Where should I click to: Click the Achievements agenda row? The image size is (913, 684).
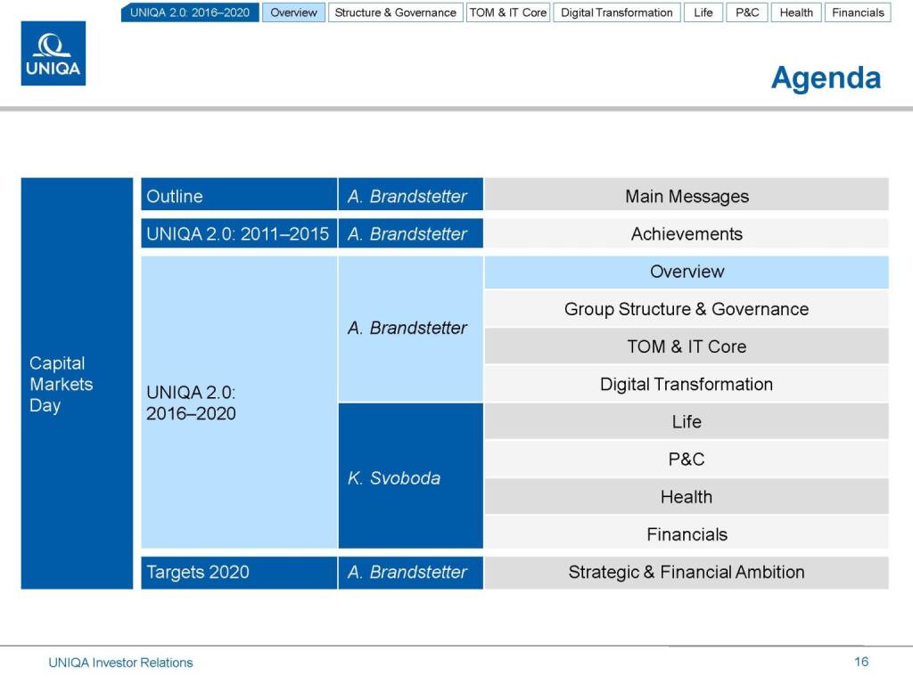(x=687, y=234)
